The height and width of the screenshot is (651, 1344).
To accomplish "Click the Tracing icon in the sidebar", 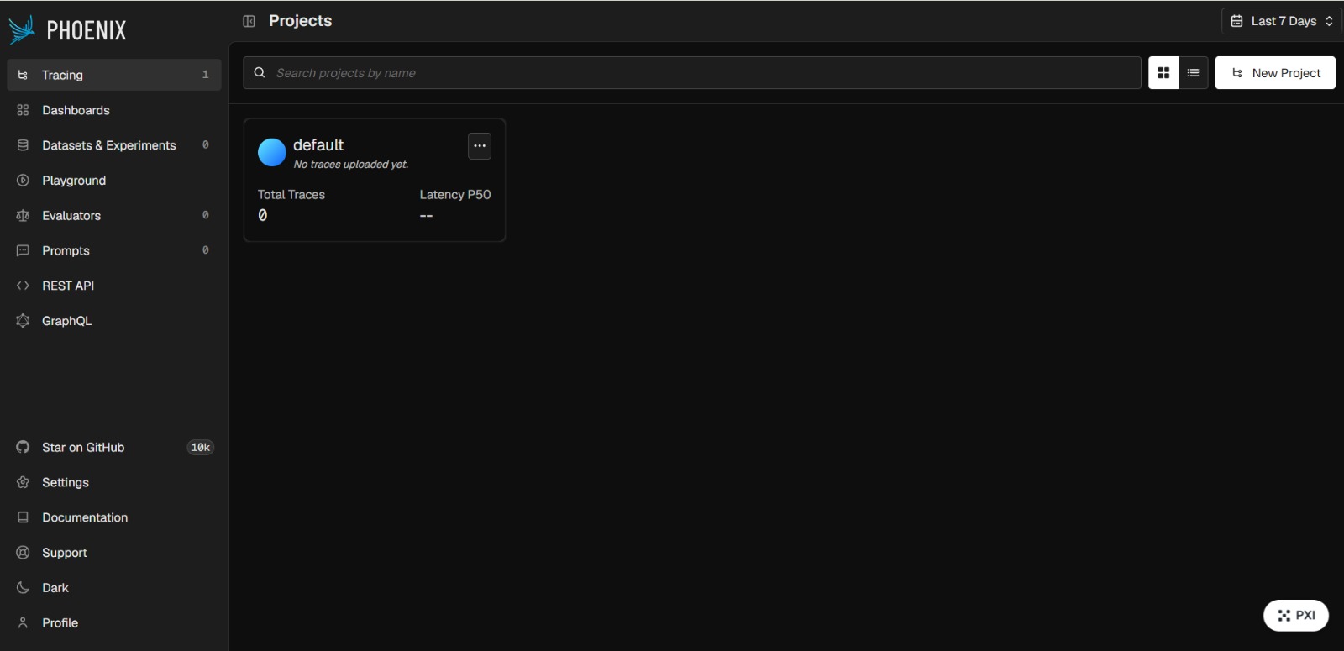I will click(23, 75).
